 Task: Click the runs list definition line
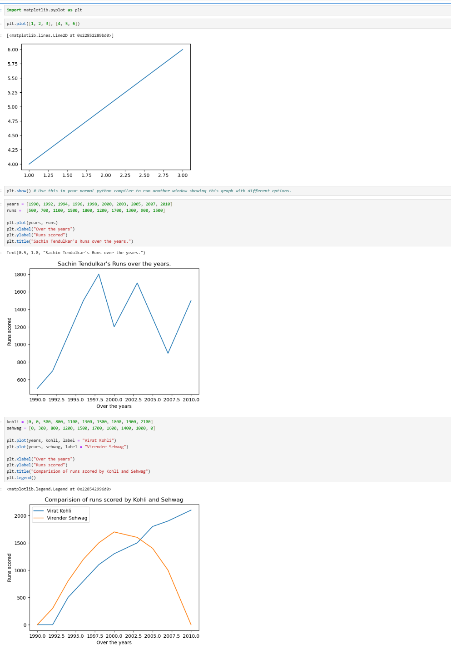[x=86, y=210]
